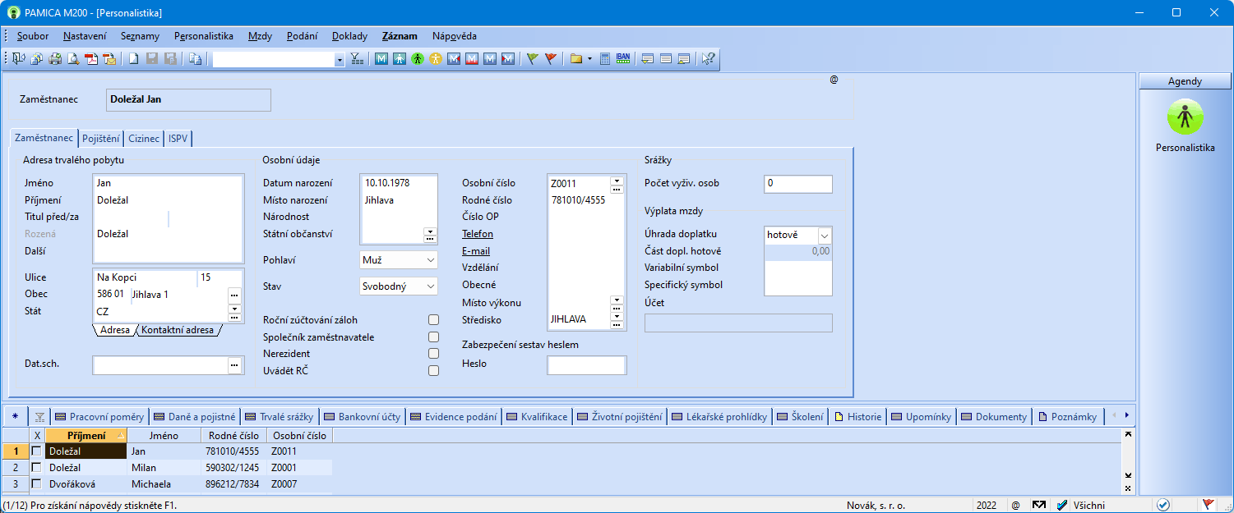Send PDF by e-mail toolbar icon

tap(109, 59)
